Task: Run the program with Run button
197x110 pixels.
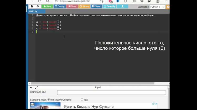Action: (x=47, y=6)
